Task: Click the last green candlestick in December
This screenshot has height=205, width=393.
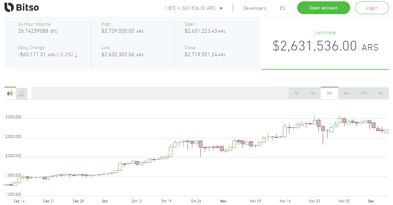Action: (x=386, y=131)
